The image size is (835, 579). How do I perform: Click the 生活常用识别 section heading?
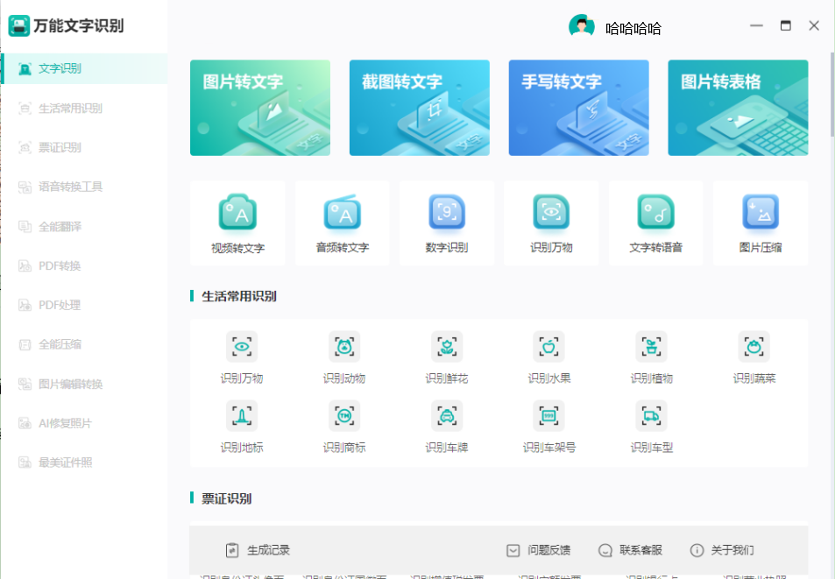click(238, 296)
